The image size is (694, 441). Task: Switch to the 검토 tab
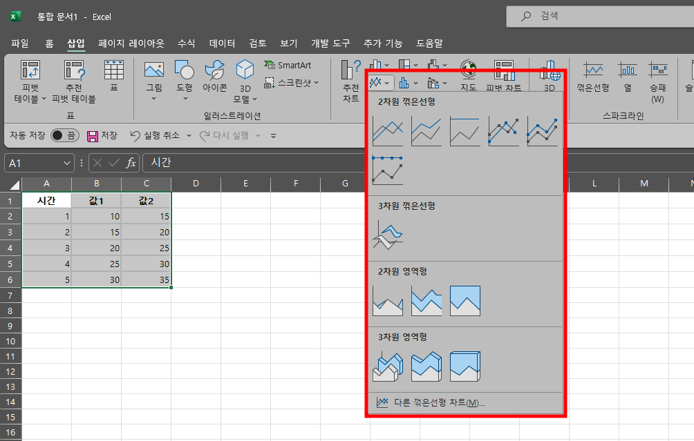[x=258, y=43]
